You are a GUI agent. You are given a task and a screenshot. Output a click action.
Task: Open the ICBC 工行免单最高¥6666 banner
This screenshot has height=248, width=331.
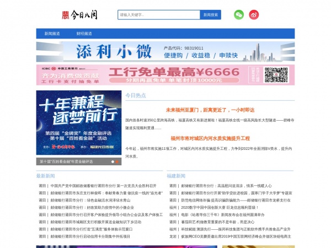(165, 75)
